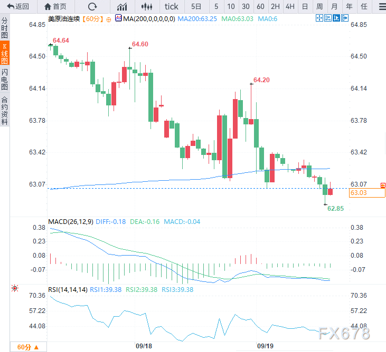Click the first blue chart layout icon
Viewport: 386px width, 352px height.
click(x=319, y=18)
